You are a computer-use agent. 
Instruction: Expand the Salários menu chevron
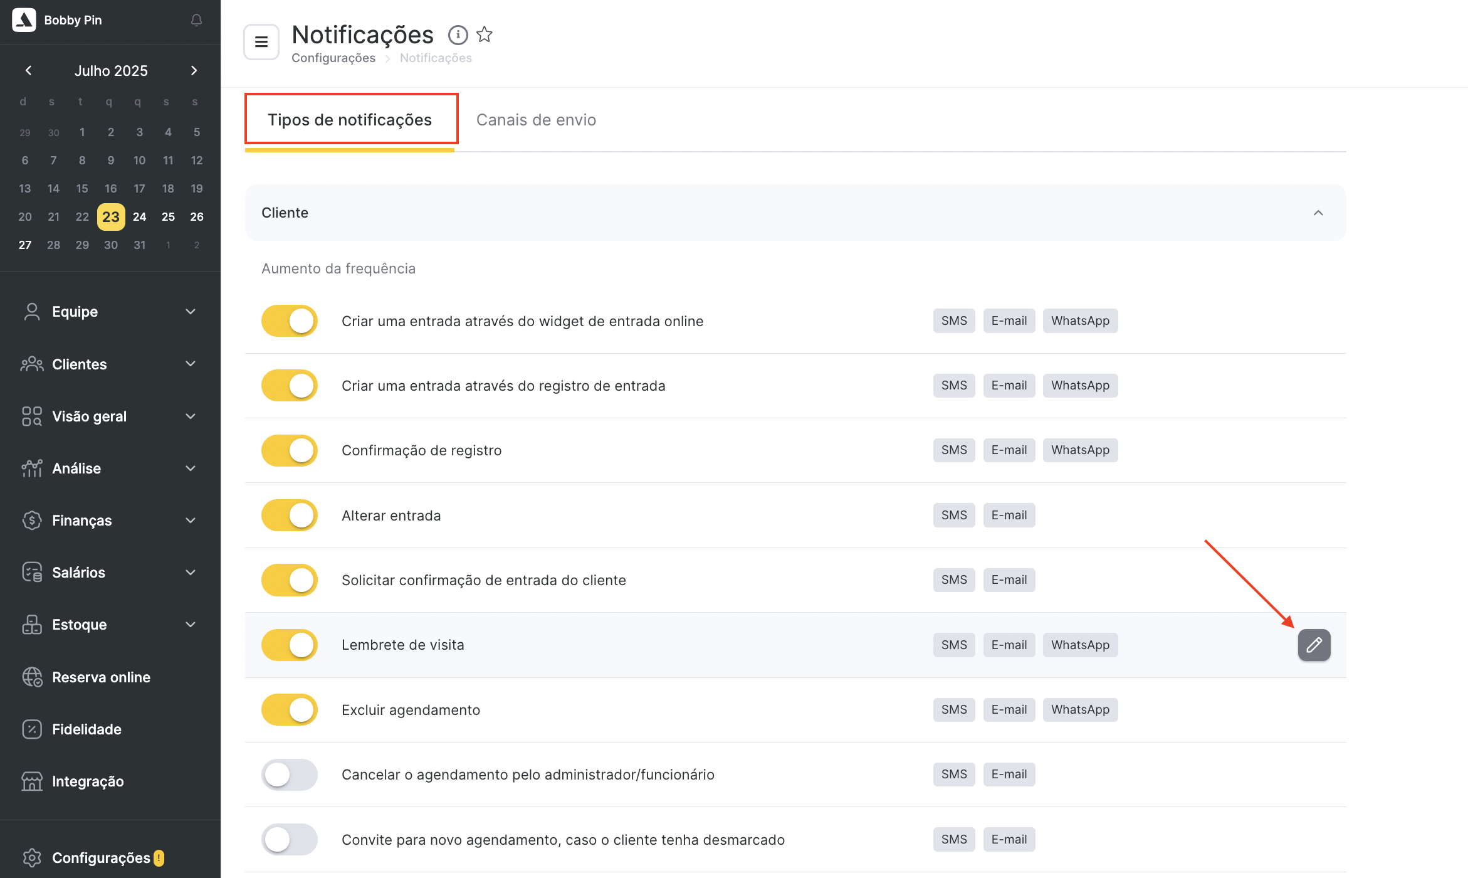(x=191, y=572)
